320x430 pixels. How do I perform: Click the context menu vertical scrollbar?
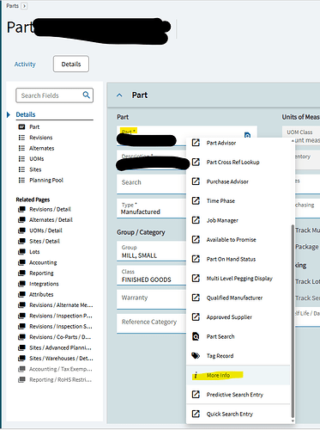tap(293, 321)
